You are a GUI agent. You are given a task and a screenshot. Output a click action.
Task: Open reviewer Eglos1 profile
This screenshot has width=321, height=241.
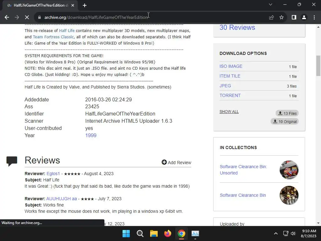coord(53,174)
